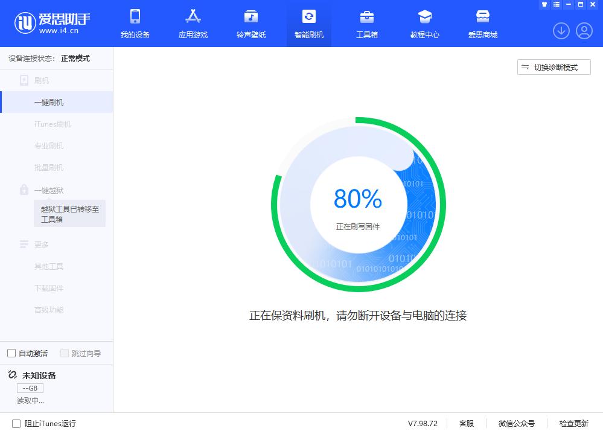
Task: Visit the 教程中心 tutorial center
Action: pyautogui.click(x=425, y=23)
